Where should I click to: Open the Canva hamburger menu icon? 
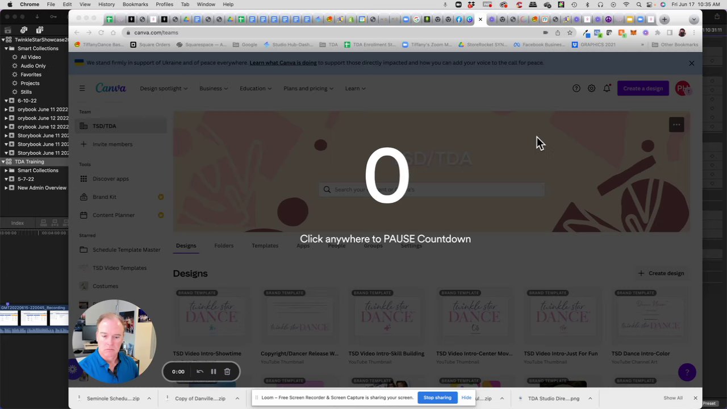[x=82, y=89]
